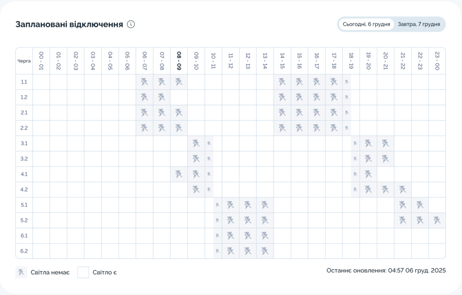Switch to Завтра, 7 грудня tab
This screenshot has width=462, height=295.
pyautogui.click(x=419, y=24)
